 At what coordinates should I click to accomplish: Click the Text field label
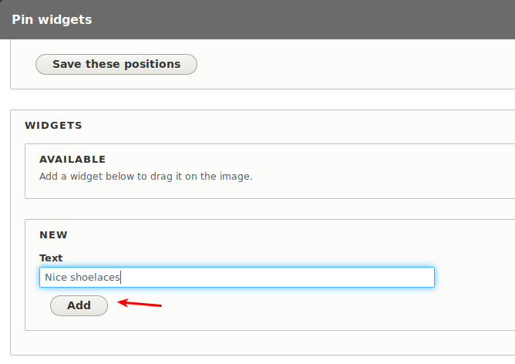51,258
